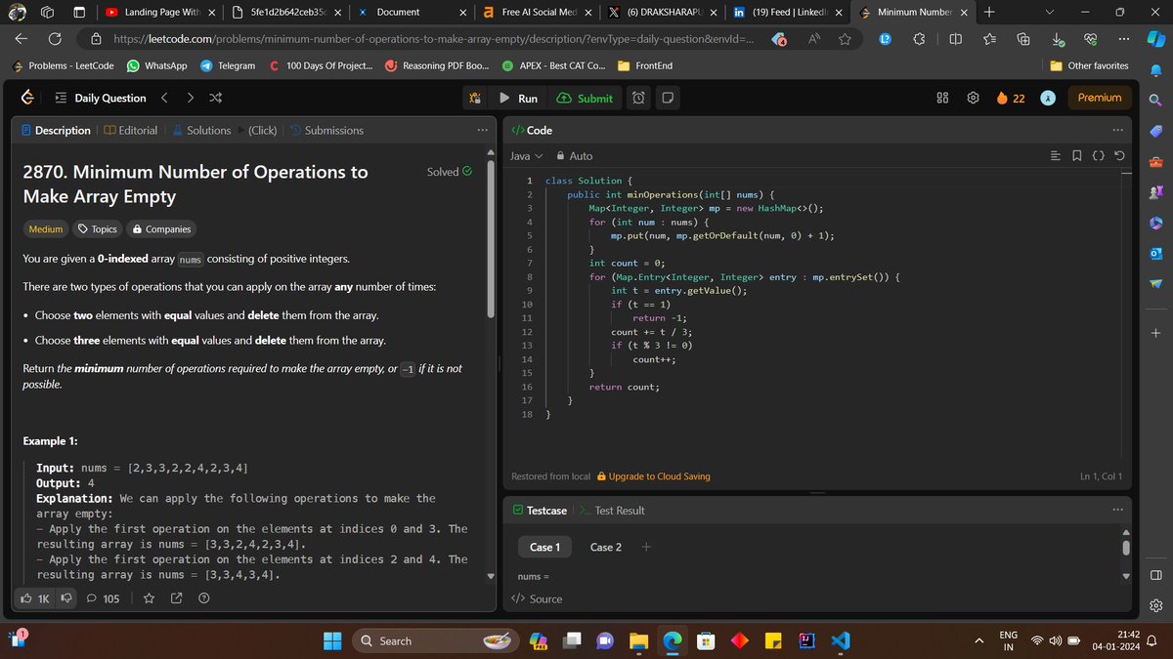Reset code to default with undo icon
The width and height of the screenshot is (1173, 659).
tap(1119, 156)
